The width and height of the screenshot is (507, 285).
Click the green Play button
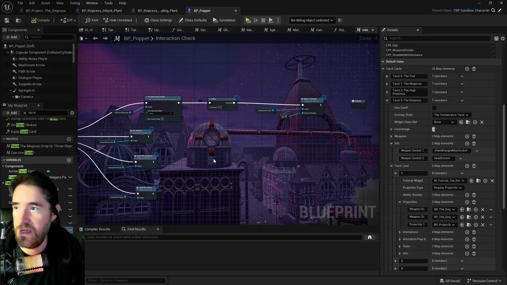(x=248, y=20)
